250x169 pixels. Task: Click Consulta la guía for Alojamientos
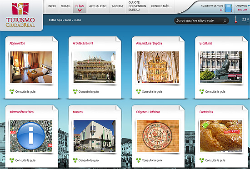[25, 92]
